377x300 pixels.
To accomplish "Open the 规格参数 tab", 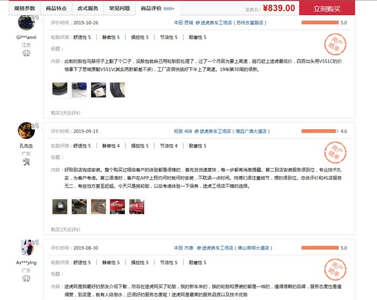I will [25, 9].
